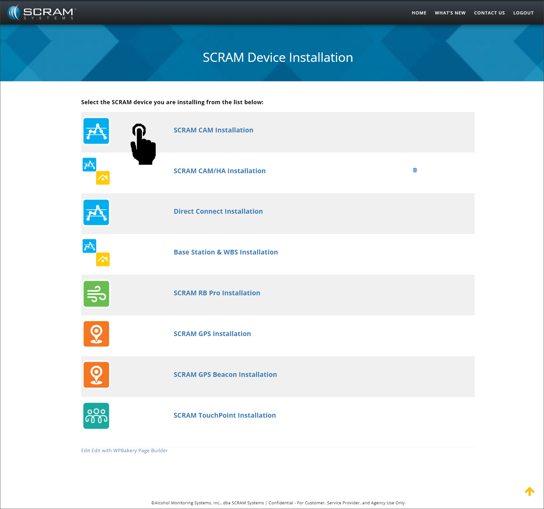The height and width of the screenshot is (509, 544).
Task: Click the SCRAM Systems logo
Action: tap(41, 13)
